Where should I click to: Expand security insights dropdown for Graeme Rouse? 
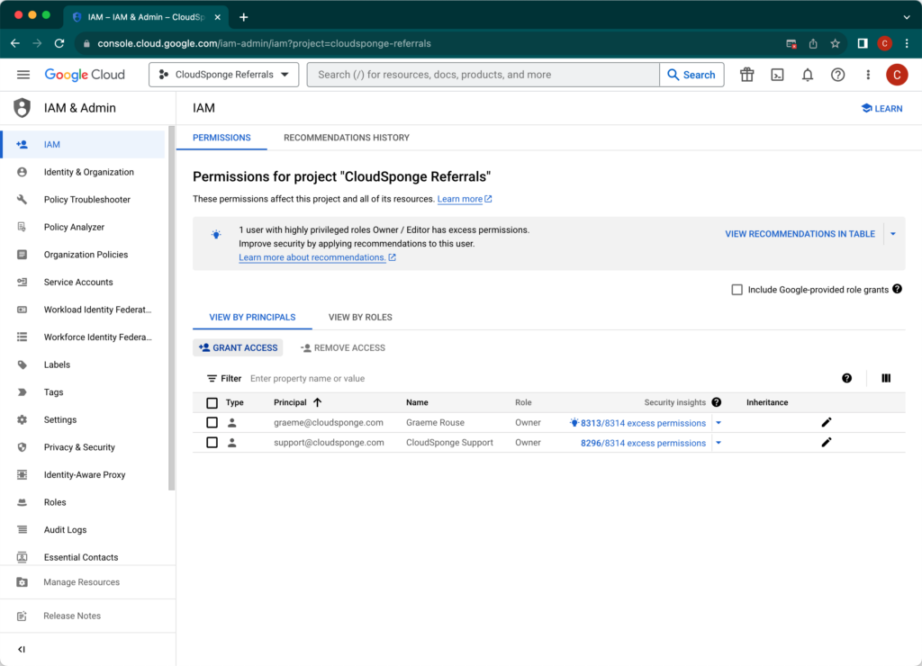click(719, 423)
